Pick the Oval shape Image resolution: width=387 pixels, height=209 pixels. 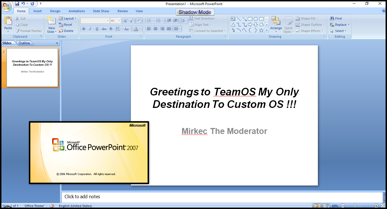(256, 19)
